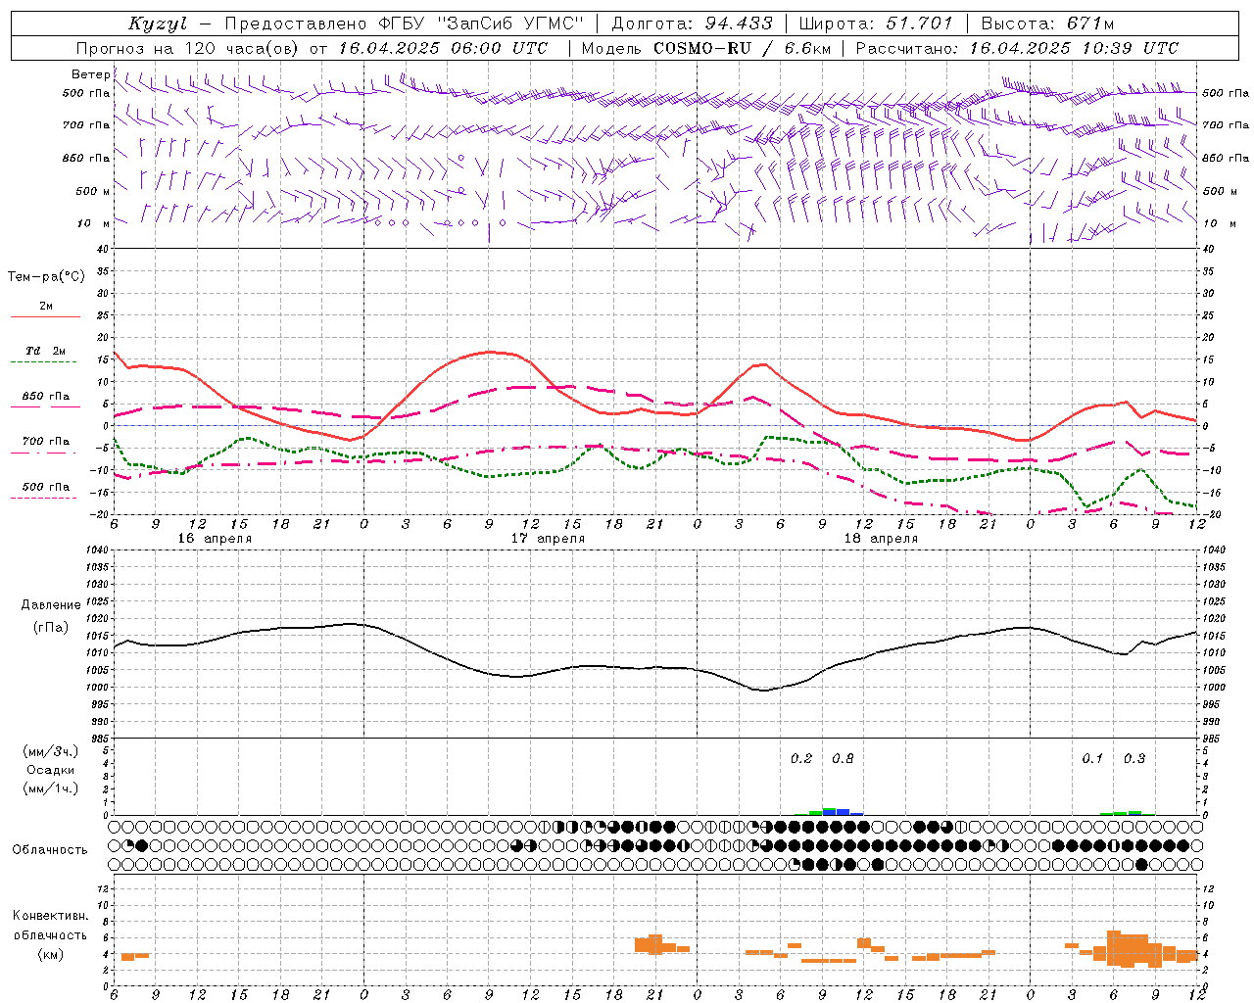The height and width of the screenshot is (1003, 1254).
Task: Click the "Облачность" cloud cover label
Action: pos(50,850)
